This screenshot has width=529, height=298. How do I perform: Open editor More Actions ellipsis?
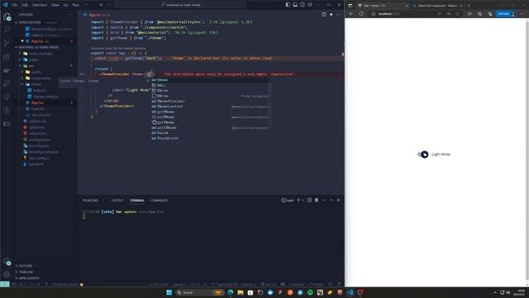tap(338, 15)
